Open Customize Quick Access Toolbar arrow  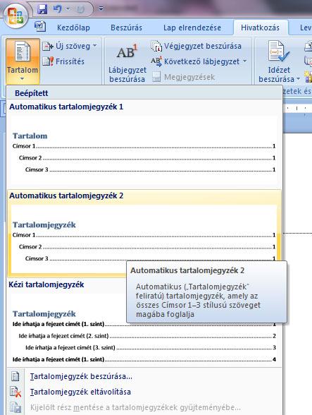101,9
